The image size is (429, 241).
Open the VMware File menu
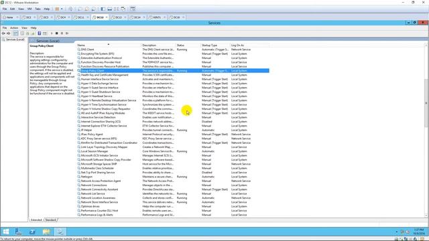[x=5, y=9]
